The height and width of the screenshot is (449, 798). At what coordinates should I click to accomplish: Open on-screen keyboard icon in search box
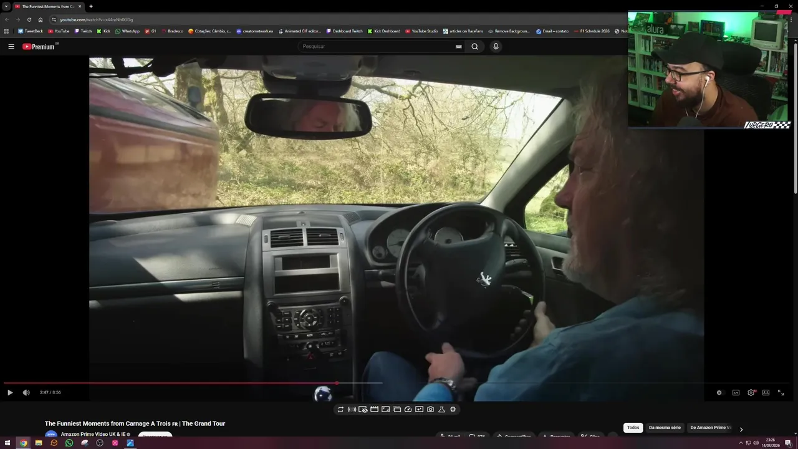pyautogui.click(x=459, y=46)
